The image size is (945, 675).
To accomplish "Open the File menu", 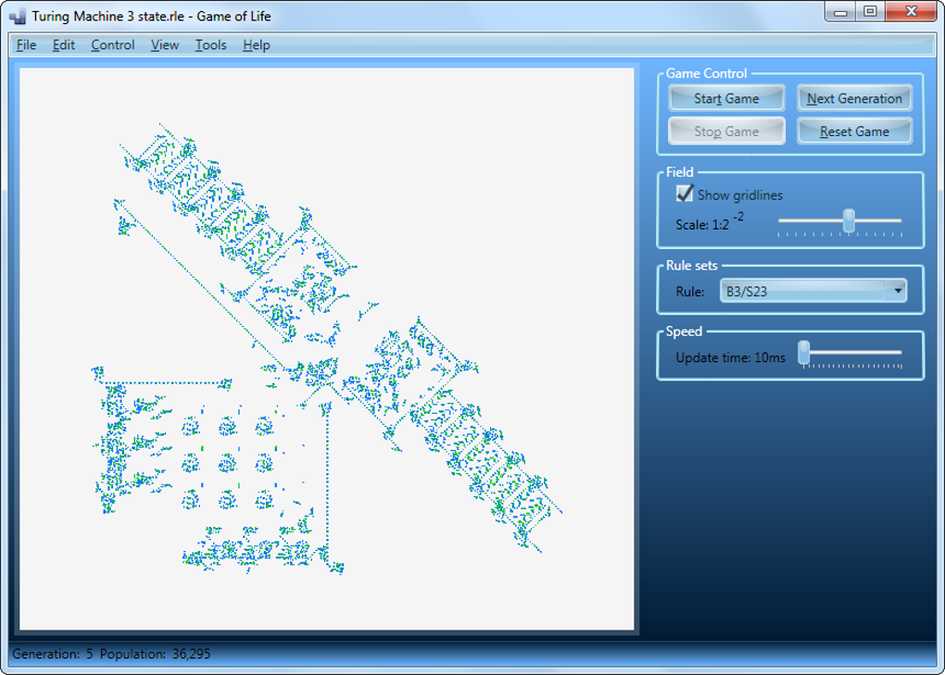I will [x=26, y=45].
